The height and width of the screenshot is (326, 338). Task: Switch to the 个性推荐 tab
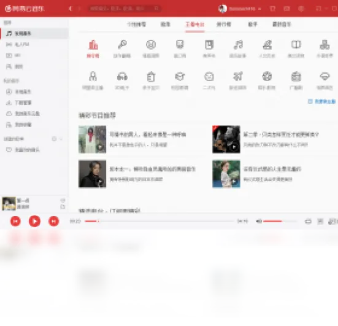136,24
